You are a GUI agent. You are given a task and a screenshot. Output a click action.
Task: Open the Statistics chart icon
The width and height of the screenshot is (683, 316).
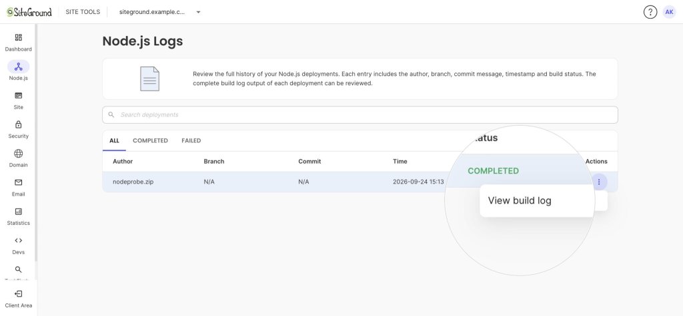pos(18,212)
